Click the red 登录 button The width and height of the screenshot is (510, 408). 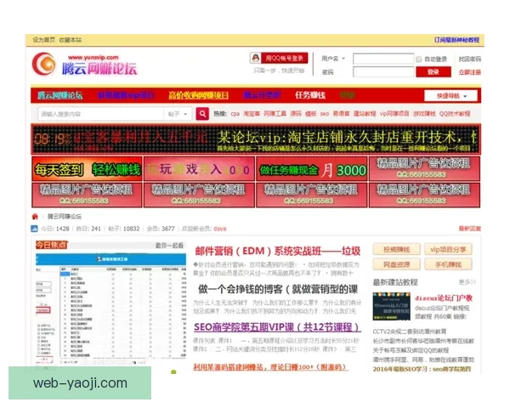433,72
